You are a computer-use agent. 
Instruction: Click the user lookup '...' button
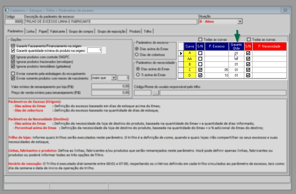pyautogui.click(x=155, y=93)
